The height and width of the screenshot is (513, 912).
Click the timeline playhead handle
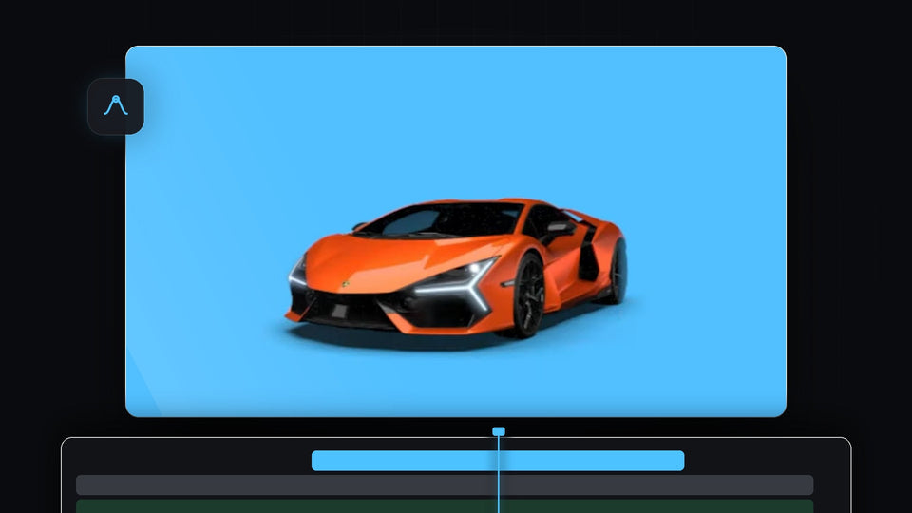tap(499, 431)
